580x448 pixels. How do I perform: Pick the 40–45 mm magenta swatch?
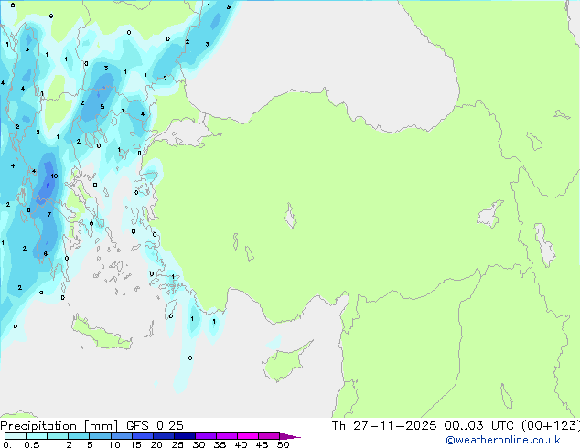pos(248,436)
